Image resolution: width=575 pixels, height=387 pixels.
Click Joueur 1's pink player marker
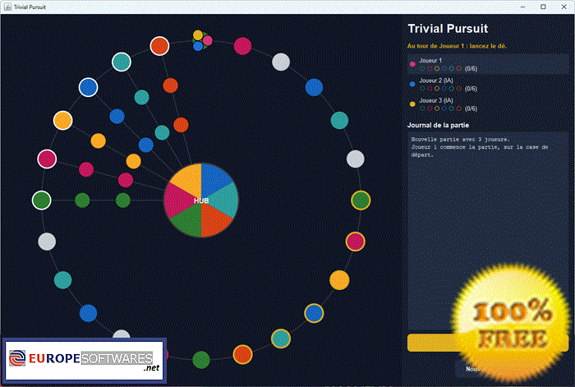coord(412,64)
